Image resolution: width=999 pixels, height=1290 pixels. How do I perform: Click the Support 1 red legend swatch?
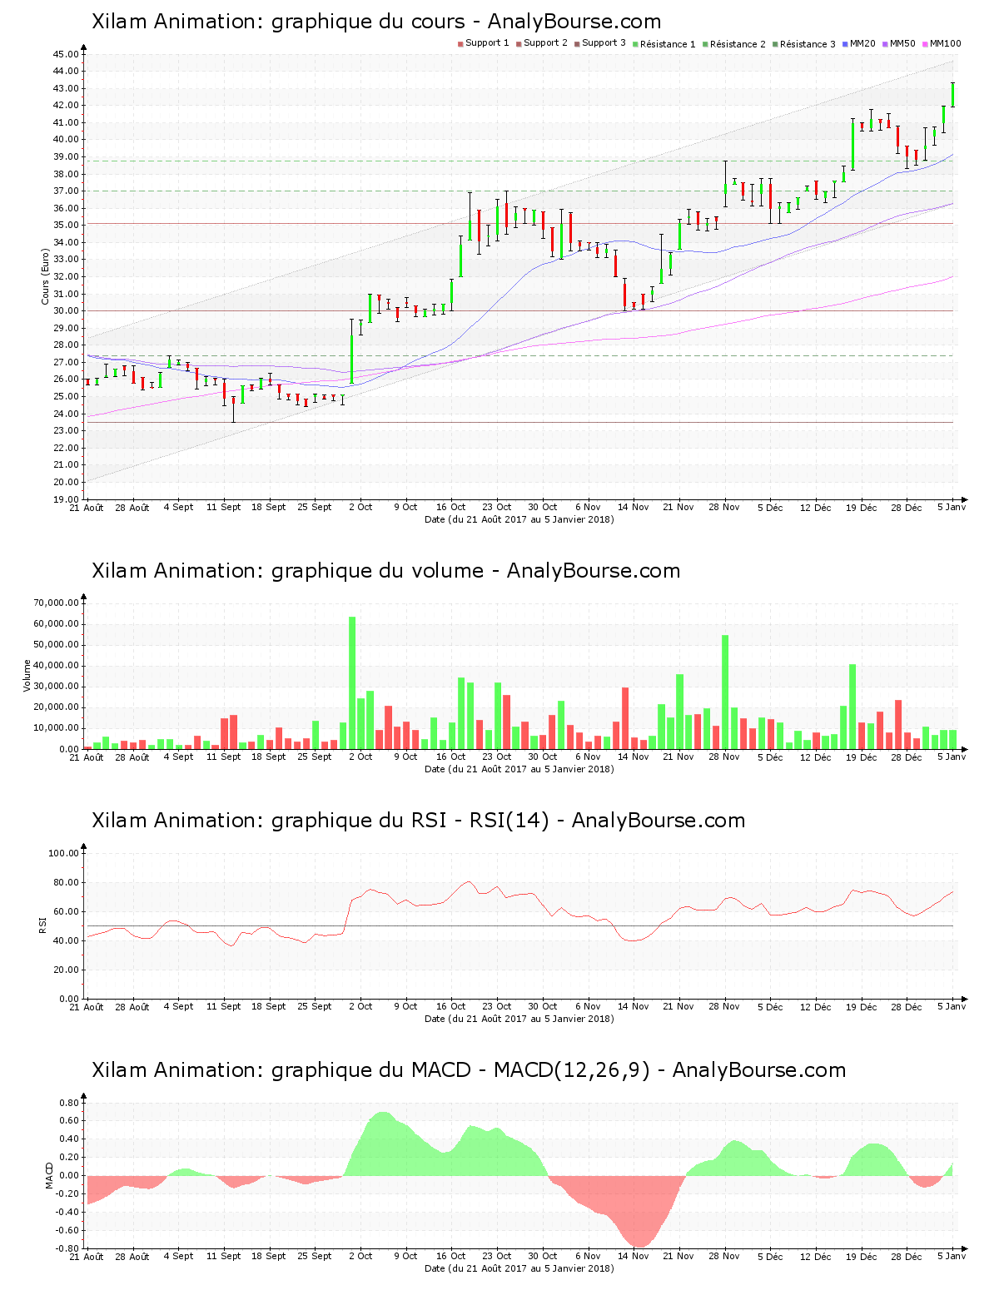coord(460,44)
